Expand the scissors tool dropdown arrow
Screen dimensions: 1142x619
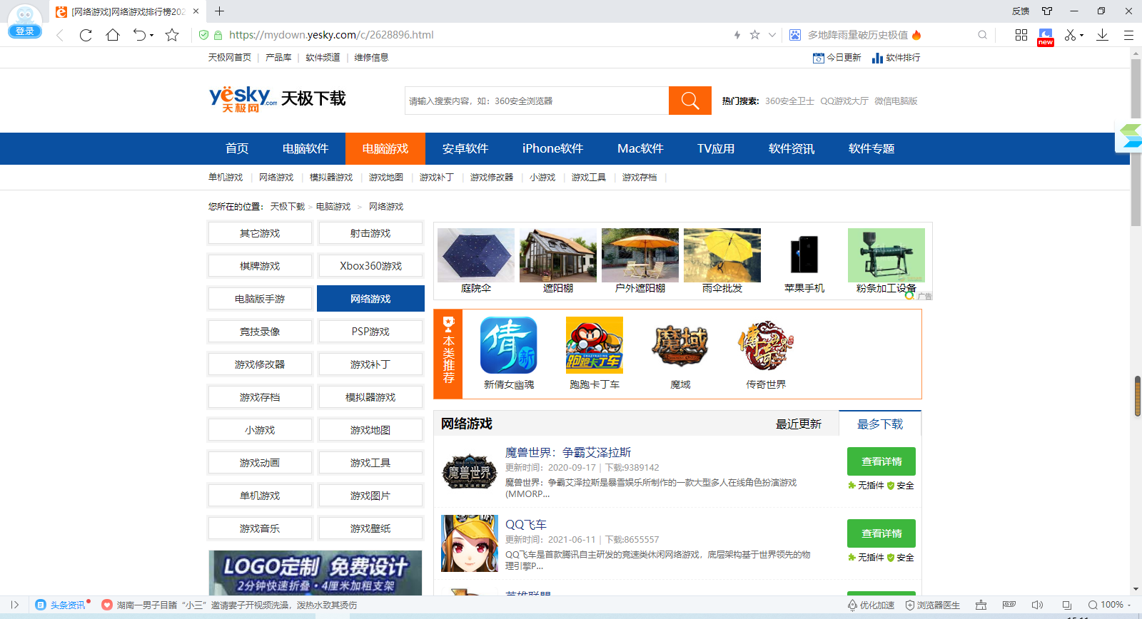[x=1082, y=36]
